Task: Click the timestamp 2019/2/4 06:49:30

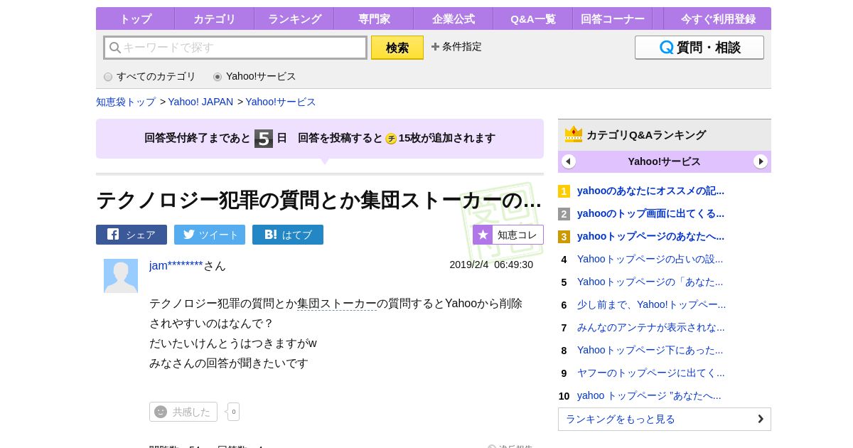Action: (x=491, y=265)
